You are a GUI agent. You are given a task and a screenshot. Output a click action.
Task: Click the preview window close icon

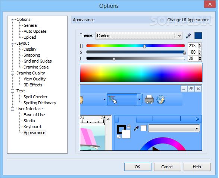point(198,89)
